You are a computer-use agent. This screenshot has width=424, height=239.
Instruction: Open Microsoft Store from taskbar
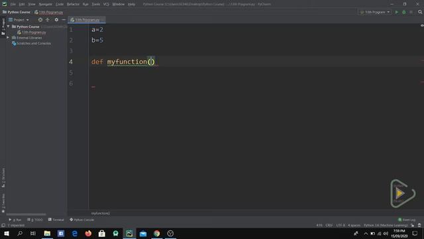[x=102, y=233]
